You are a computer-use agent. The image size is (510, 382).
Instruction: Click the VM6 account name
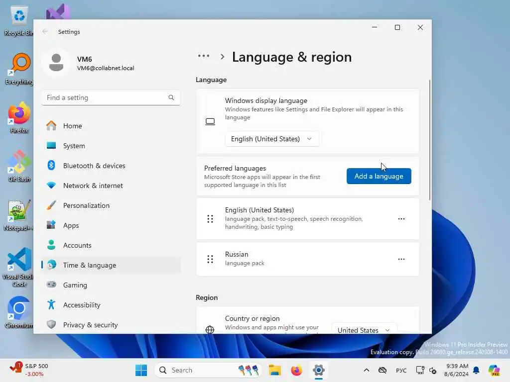(x=85, y=59)
